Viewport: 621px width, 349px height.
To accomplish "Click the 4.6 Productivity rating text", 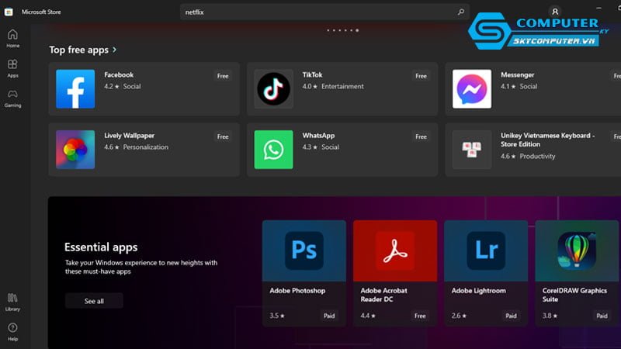I will (x=528, y=157).
